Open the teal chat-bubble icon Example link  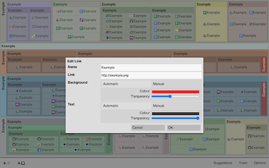[40, 26]
